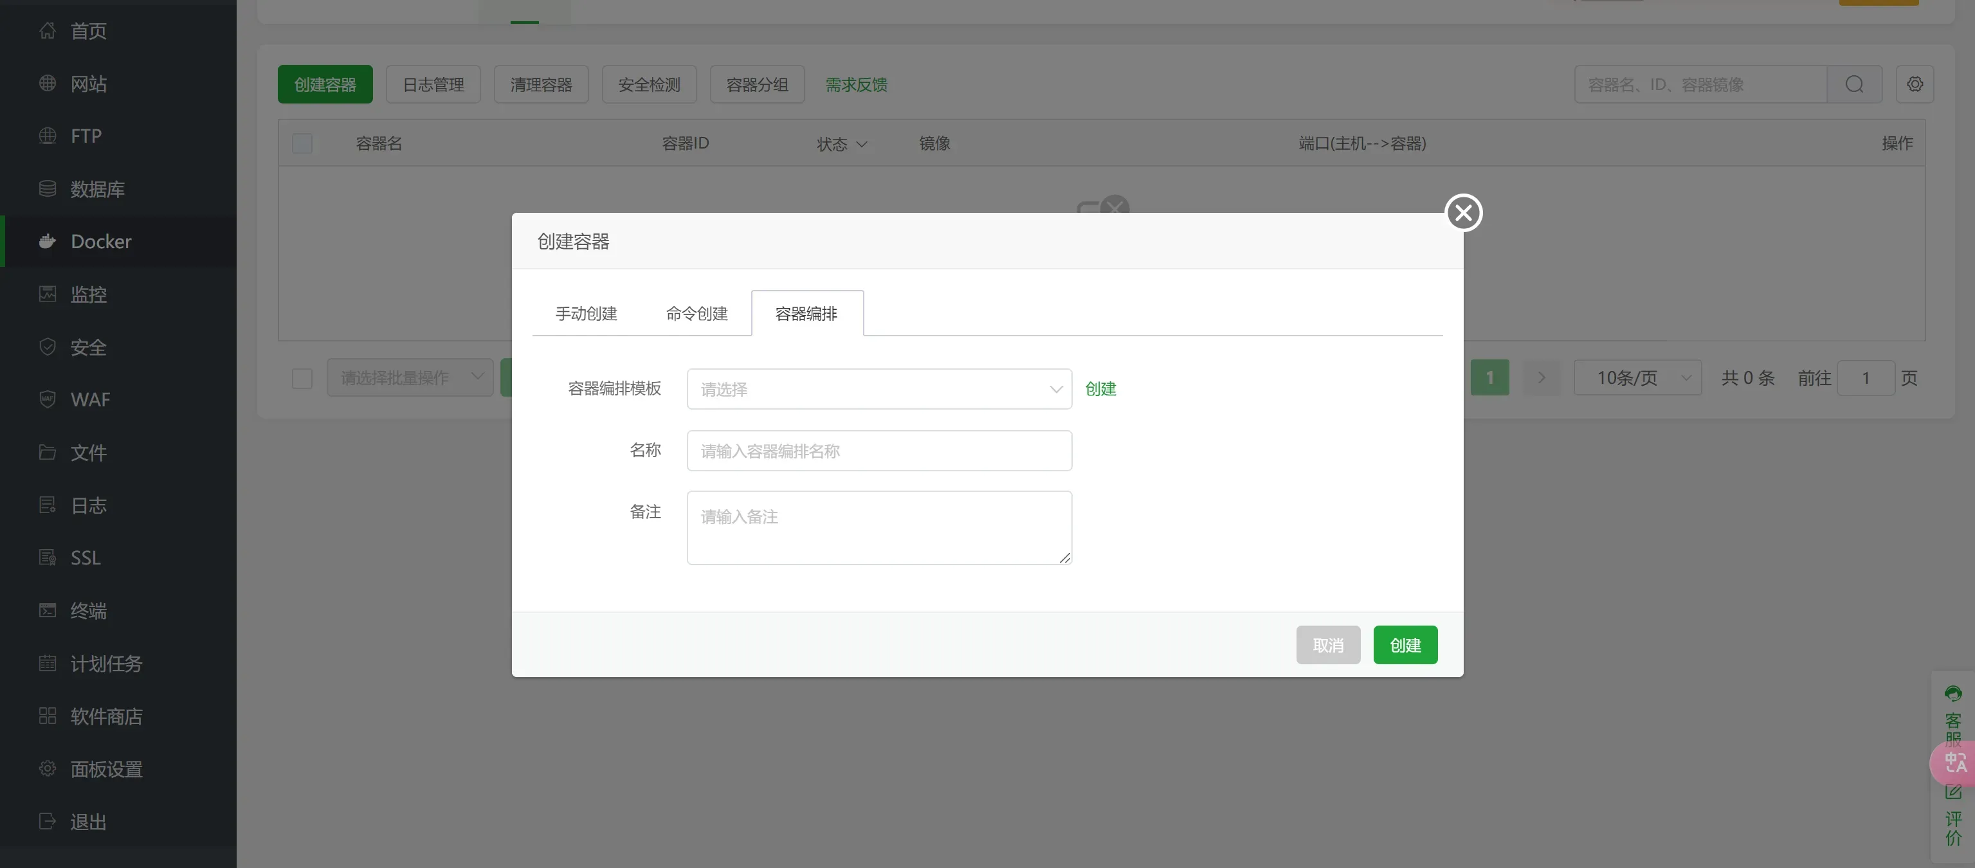The width and height of the screenshot is (1975, 868).
Task: Click the green 创建 button in dialog footer
Action: [1405, 645]
